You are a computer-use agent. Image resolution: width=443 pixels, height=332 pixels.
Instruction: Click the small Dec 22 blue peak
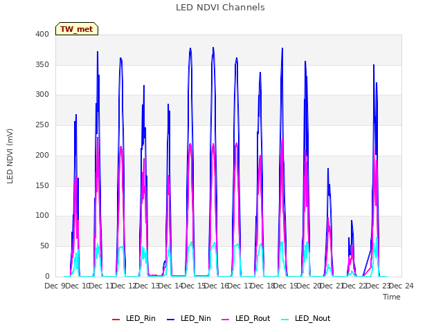pyautogui.click(x=352, y=221)
